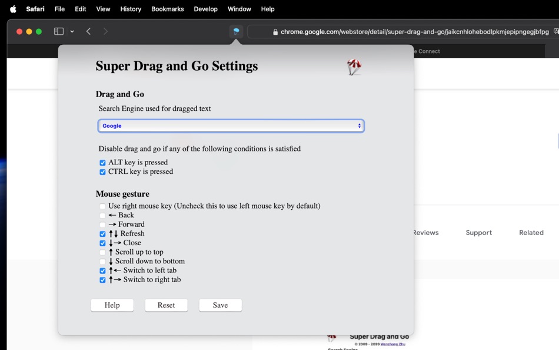
Task: Click the URL address bar
Action: pos(403,32)
